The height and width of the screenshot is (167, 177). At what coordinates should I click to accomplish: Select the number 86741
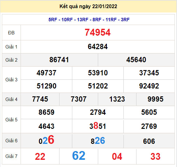point(59,60)
